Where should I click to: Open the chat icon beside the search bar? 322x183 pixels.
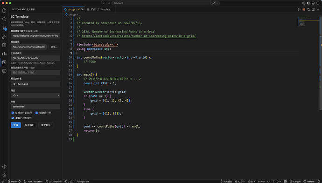pyautogui.click(x=213, y=3)
